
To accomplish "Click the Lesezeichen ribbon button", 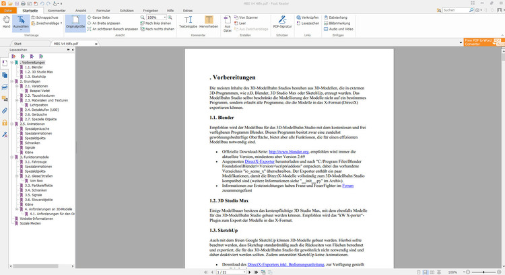I will click(x=308, y=24).
